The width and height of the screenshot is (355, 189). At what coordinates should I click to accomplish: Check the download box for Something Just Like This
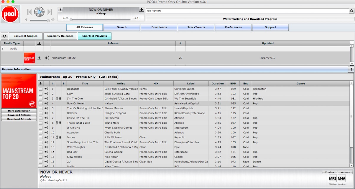coord(41,142)
